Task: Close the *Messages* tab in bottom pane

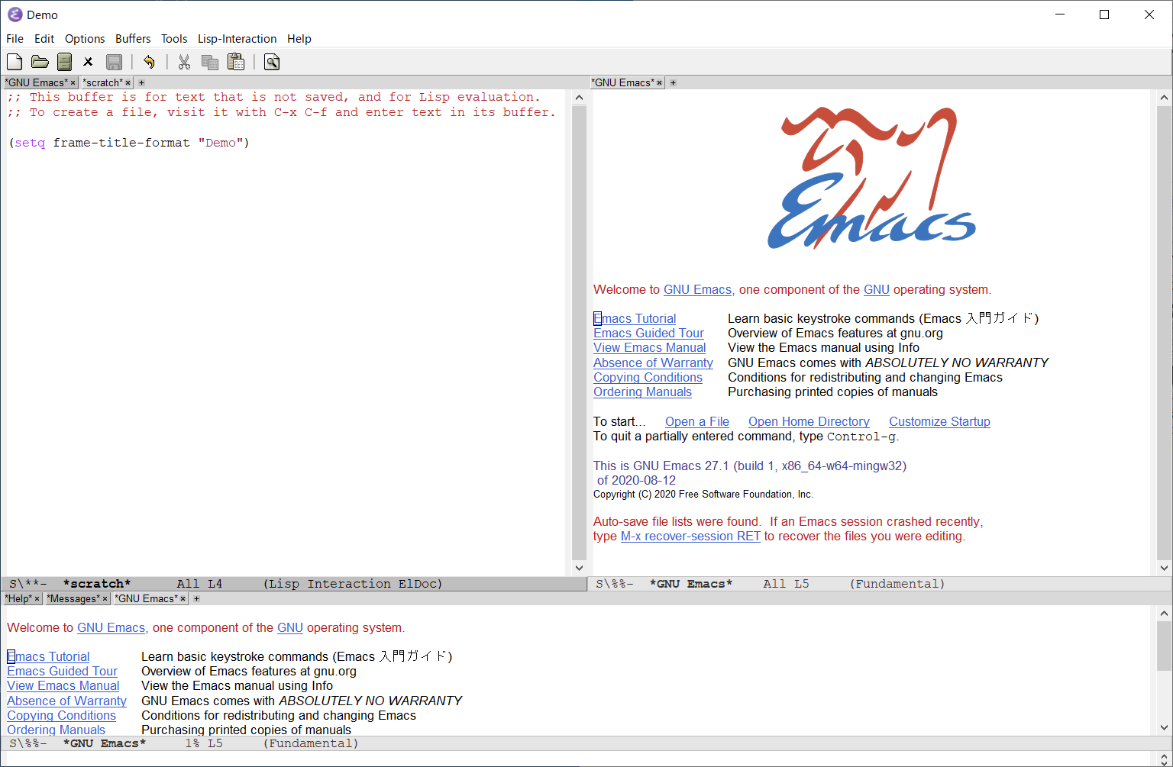Action: point(105,599)
